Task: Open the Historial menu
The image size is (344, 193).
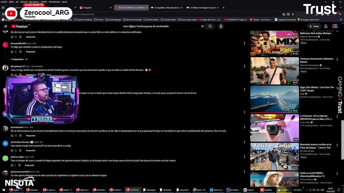Action: point(24,2)
